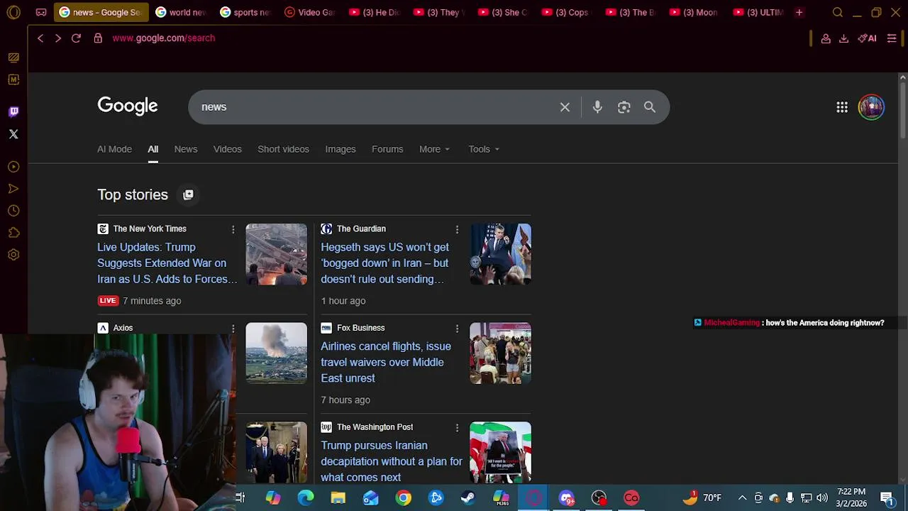Image resolution: width=908 pixels, height=511 pixels.
Task: Open the tab search magnifier in title bar
Action: point(838,12)
